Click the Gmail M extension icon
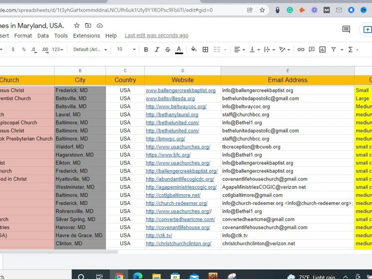This screenshot has width=372, height=279. click(327, 10)
